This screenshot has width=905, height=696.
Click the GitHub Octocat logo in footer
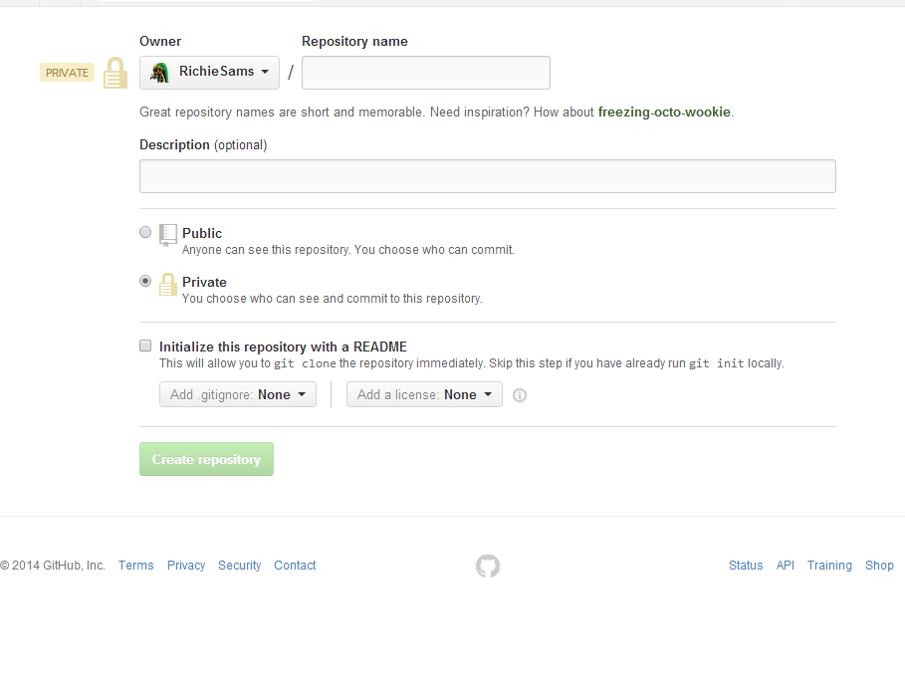click(x=488, y=567)
